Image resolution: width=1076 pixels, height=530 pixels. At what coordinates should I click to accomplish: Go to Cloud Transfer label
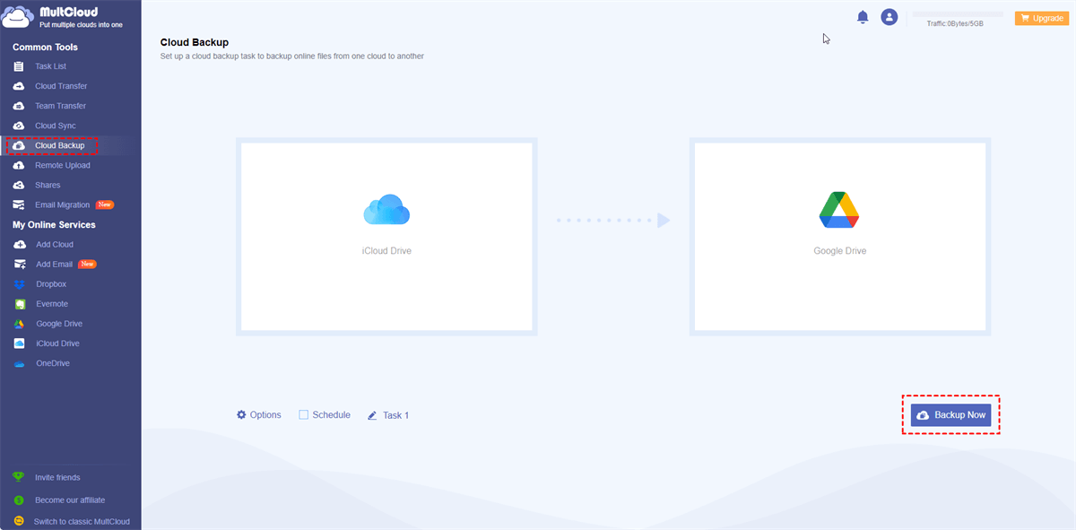61,86
